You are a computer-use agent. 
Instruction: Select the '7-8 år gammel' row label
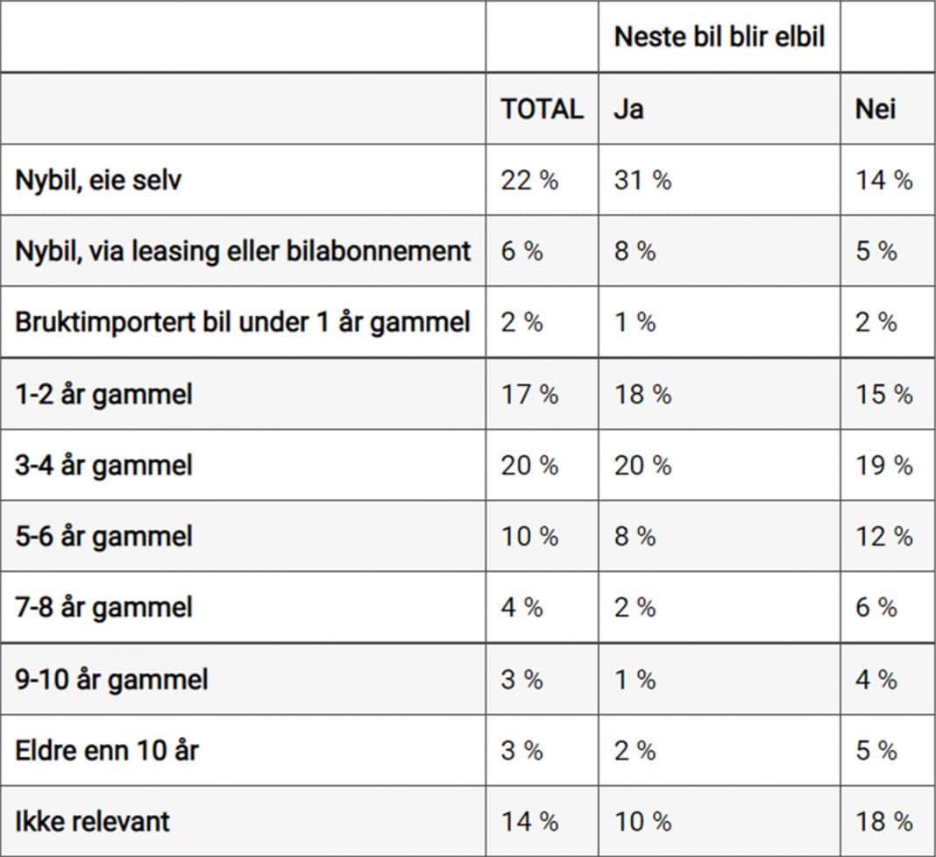coord(104,607)
